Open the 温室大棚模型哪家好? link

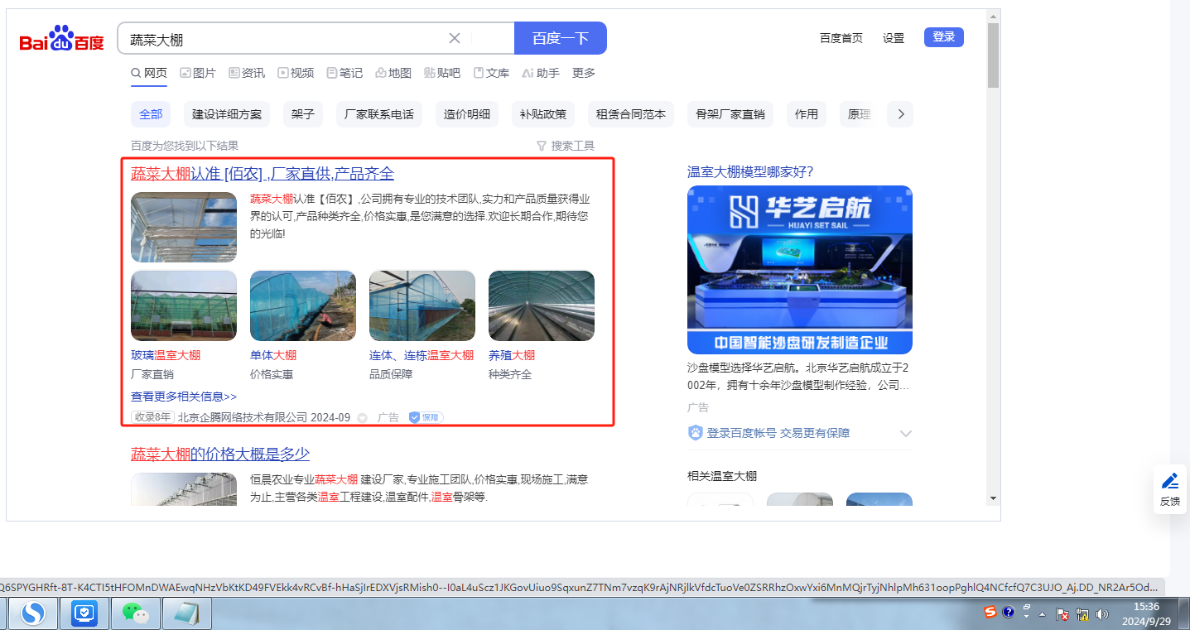pyautogui.click(x=750, y=172)
